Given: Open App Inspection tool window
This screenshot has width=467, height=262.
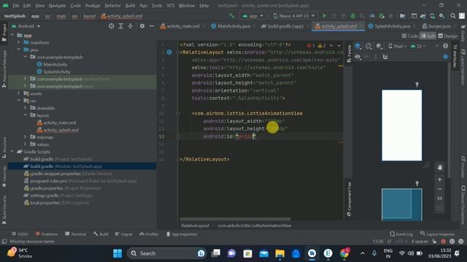Looking at the screenshot, I should click(182, 234).
